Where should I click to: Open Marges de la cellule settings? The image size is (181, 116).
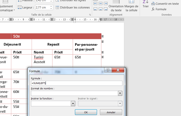131,6
